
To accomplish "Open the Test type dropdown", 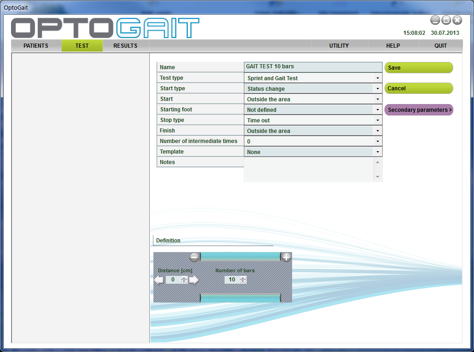I will click(x=378, y=78).
